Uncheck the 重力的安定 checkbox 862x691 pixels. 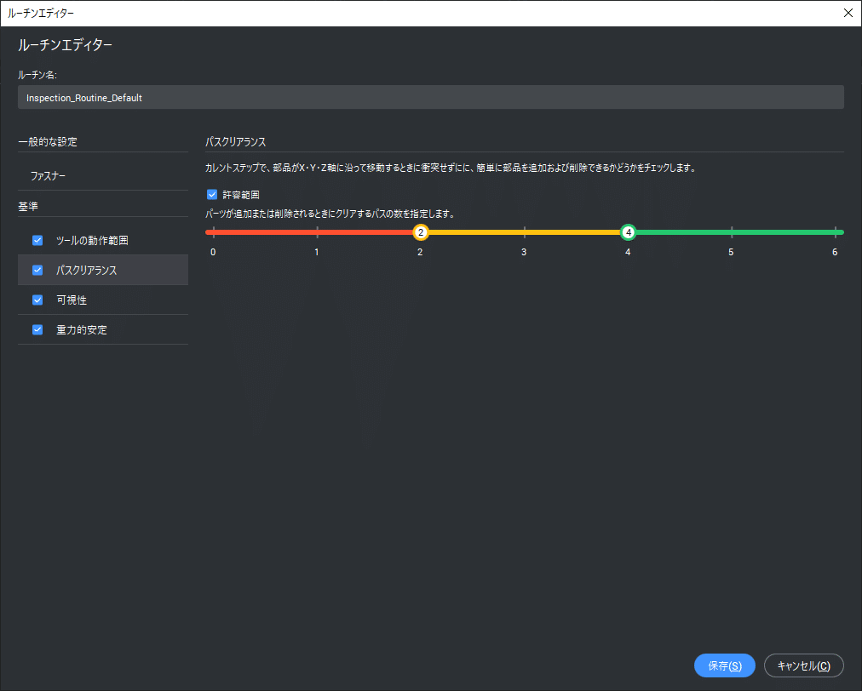coord(37,329)
